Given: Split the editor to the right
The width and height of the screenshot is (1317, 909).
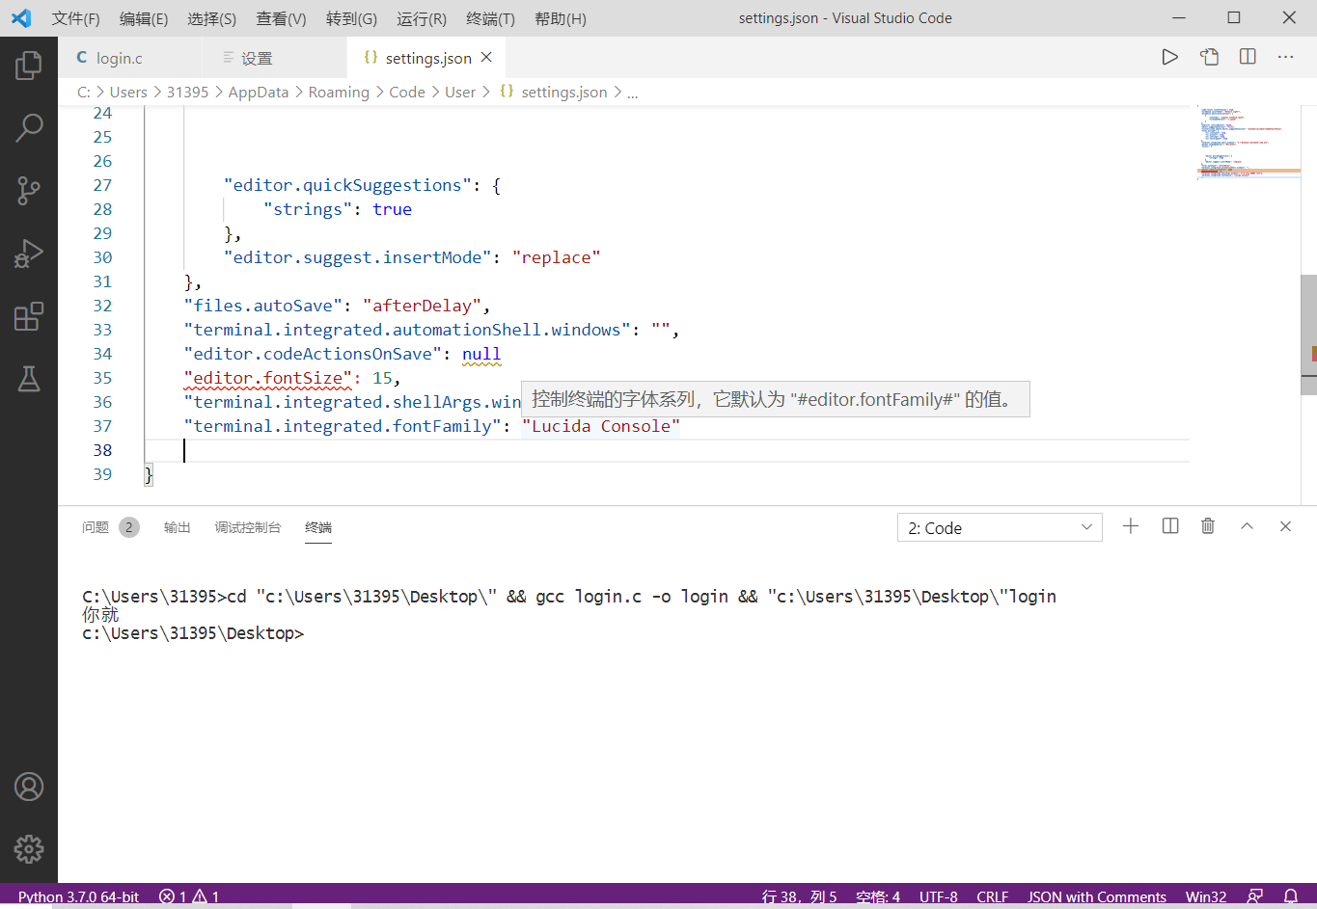Looking at the screenshot, I should pyautogui.click(x=1248, y=57).
